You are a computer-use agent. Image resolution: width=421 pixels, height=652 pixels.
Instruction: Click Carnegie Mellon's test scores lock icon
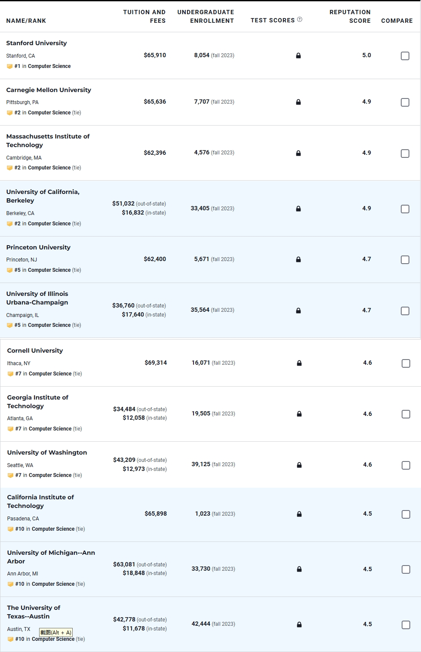pyautogui.click(x=298, y=102)
